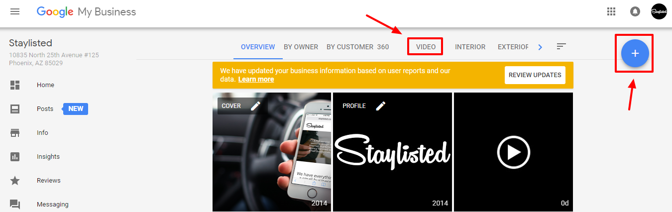Open Reviews in the sidebar

(48, 180)
